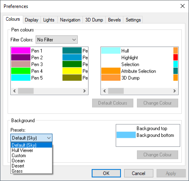This screenshot has width=189, height=181.
Task: Select the 3D Dump tab
Action: [x=94, y=20]
